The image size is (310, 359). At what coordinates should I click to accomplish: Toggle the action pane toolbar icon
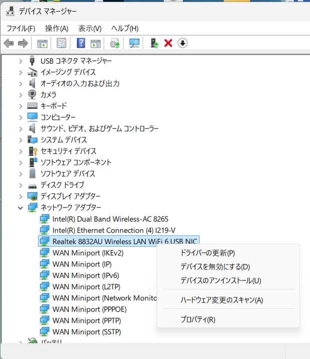coord(96,43)
